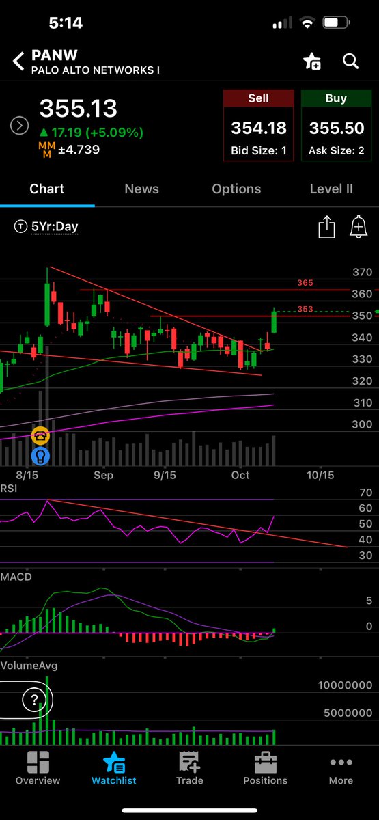Tap the PALO ALTO NETWORKS I name

(x=96, y=70)
